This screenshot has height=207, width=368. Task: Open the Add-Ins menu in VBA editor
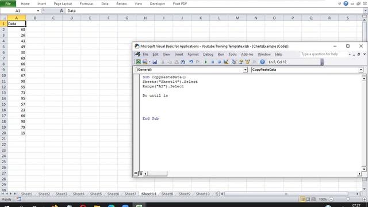click(x=247, y=54)
